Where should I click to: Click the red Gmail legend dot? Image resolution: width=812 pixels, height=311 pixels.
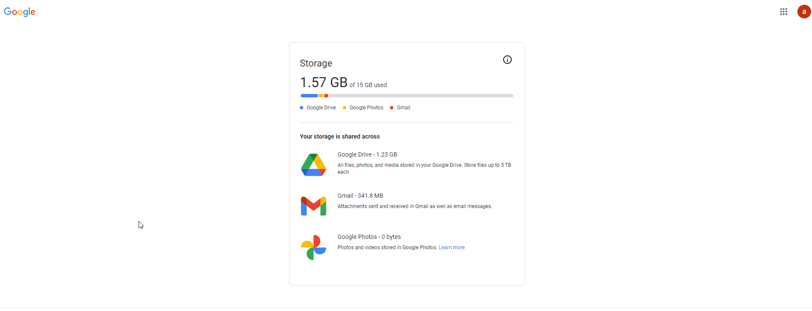pos(392,108)
